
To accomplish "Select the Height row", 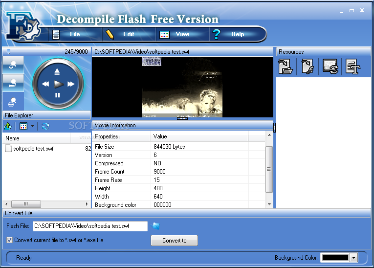I will point(179,188).
